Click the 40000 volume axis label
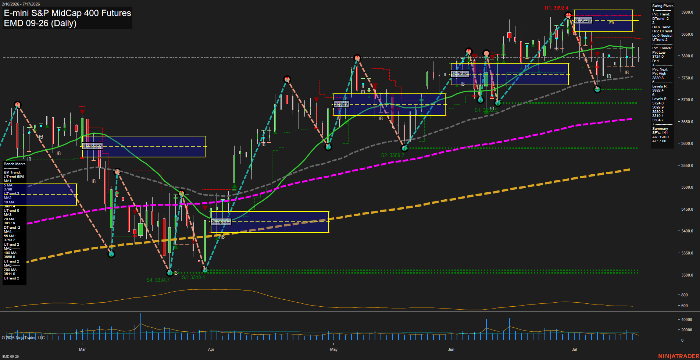This screenshot has width=700, height=360. tap(687, 320)
